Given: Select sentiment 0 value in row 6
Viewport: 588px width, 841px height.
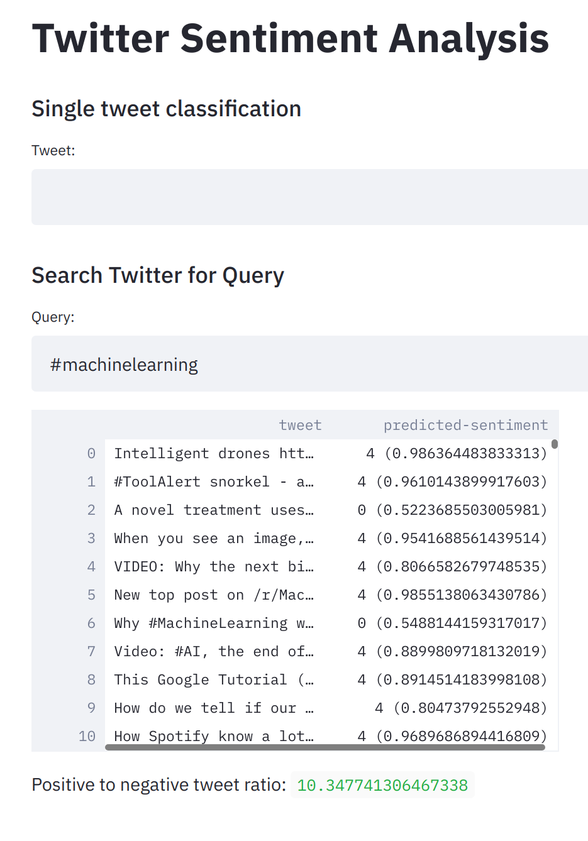Looking at the screenshot, I should [x=453, y=623].
